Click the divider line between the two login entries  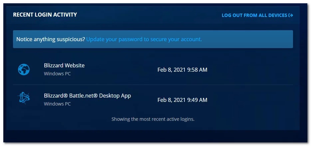point(153,85)
